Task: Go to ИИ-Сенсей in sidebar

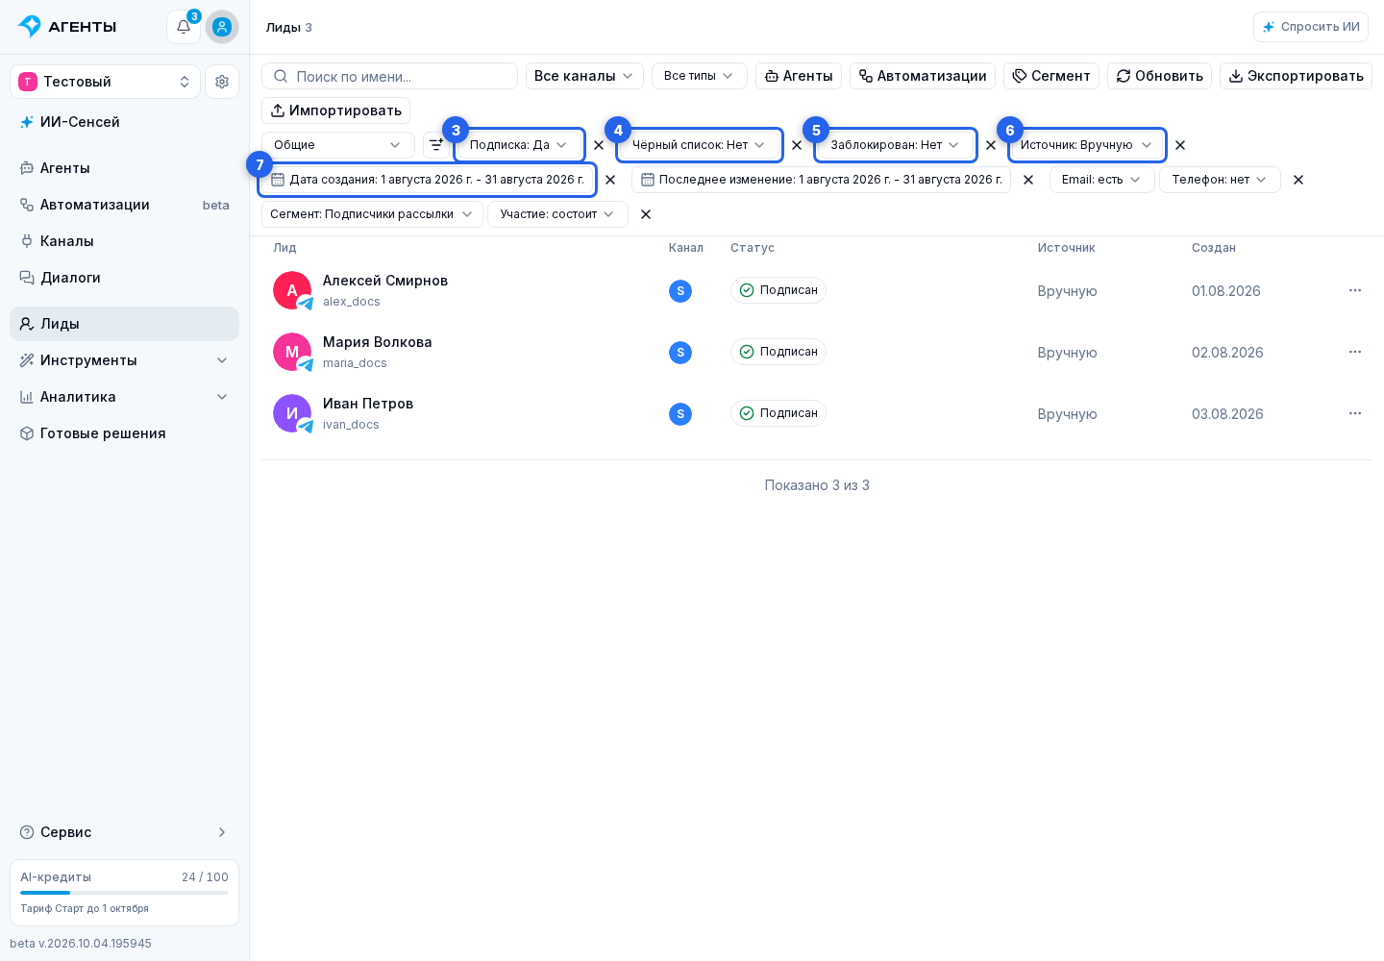Action: click(x=124, y=122)
